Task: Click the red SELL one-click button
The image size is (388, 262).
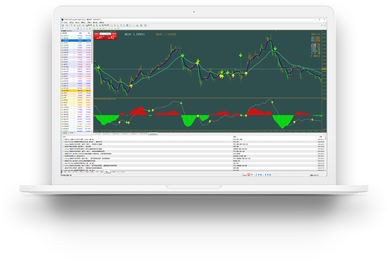Action: coord(100,37)
